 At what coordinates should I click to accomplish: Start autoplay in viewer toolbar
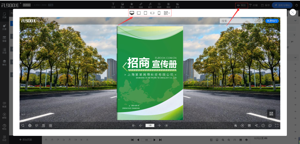pyautogui.click(x=242, y=126)
